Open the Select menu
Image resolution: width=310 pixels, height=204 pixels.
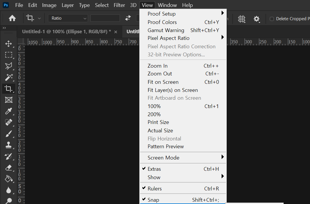coord(102,5)
